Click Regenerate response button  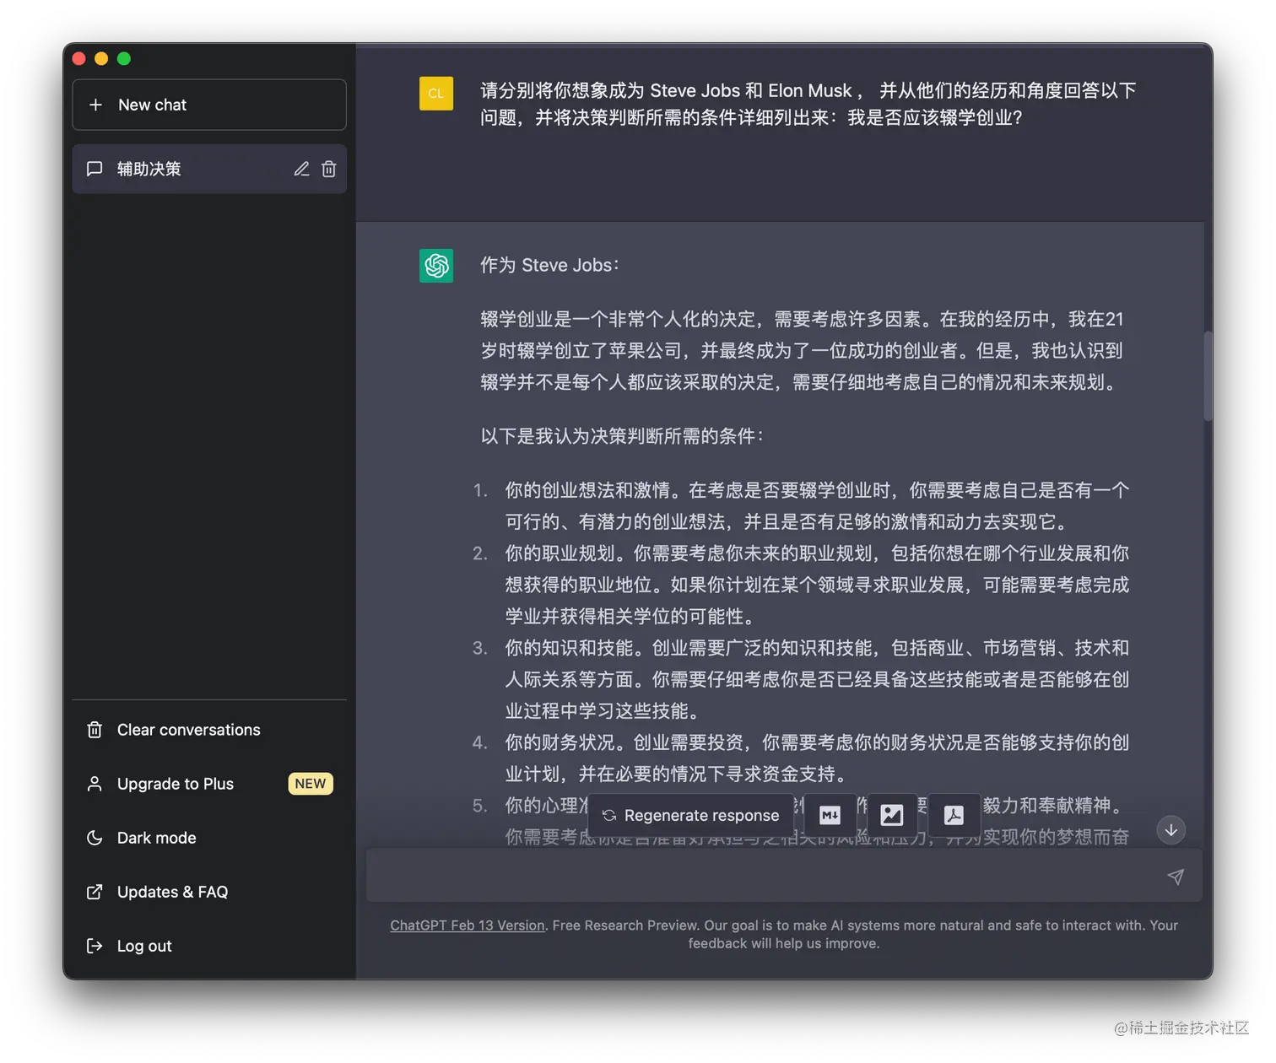pos(690,815)
